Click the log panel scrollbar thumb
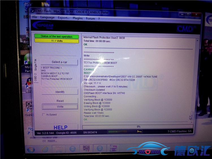The width and height of the screenshot is (212, 159). [x=192, y=115]
